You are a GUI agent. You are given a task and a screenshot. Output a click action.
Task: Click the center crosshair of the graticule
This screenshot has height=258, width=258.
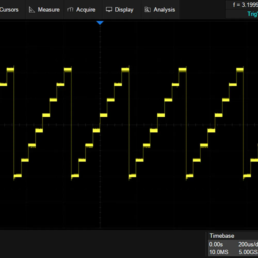(x=100, y=125)
